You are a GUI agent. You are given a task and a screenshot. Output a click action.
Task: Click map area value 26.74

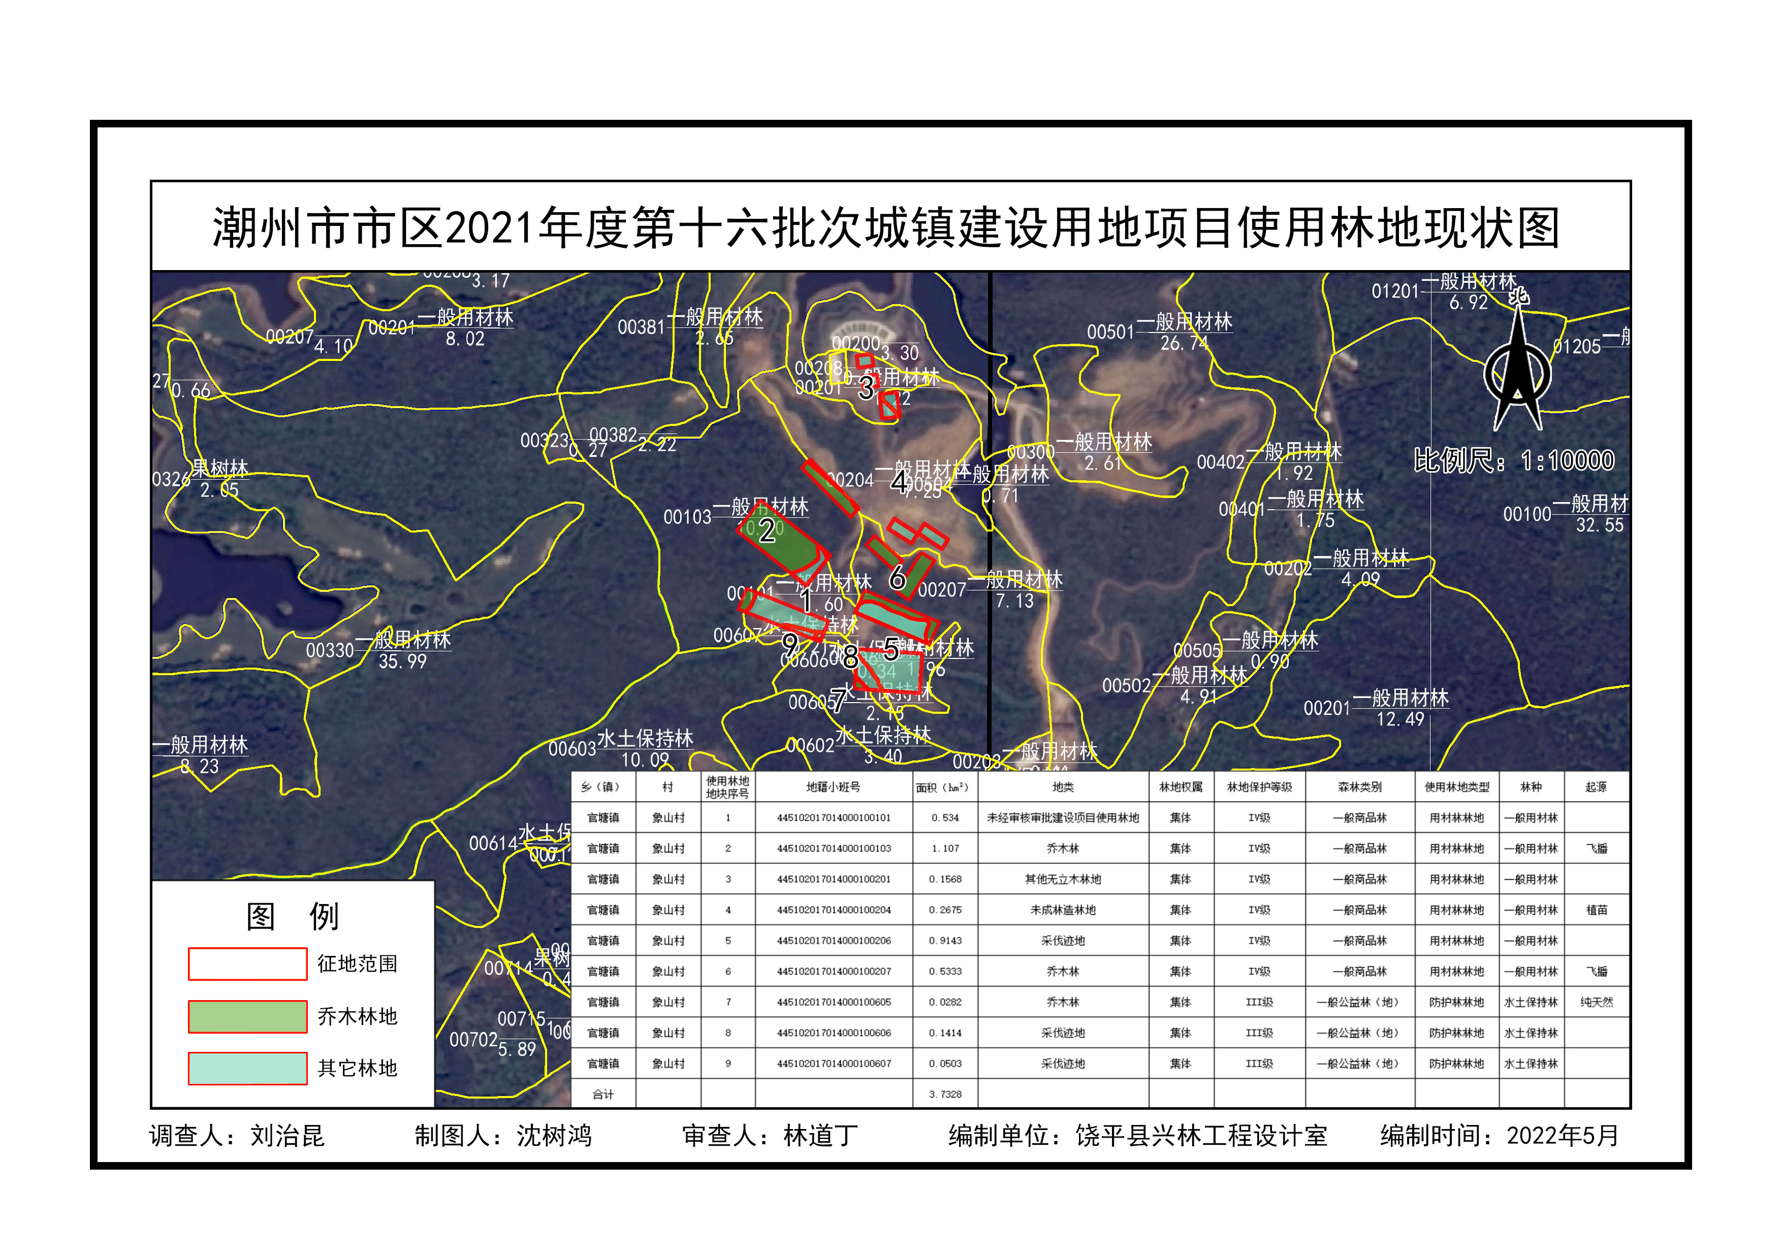click(x=1184, y=343)
